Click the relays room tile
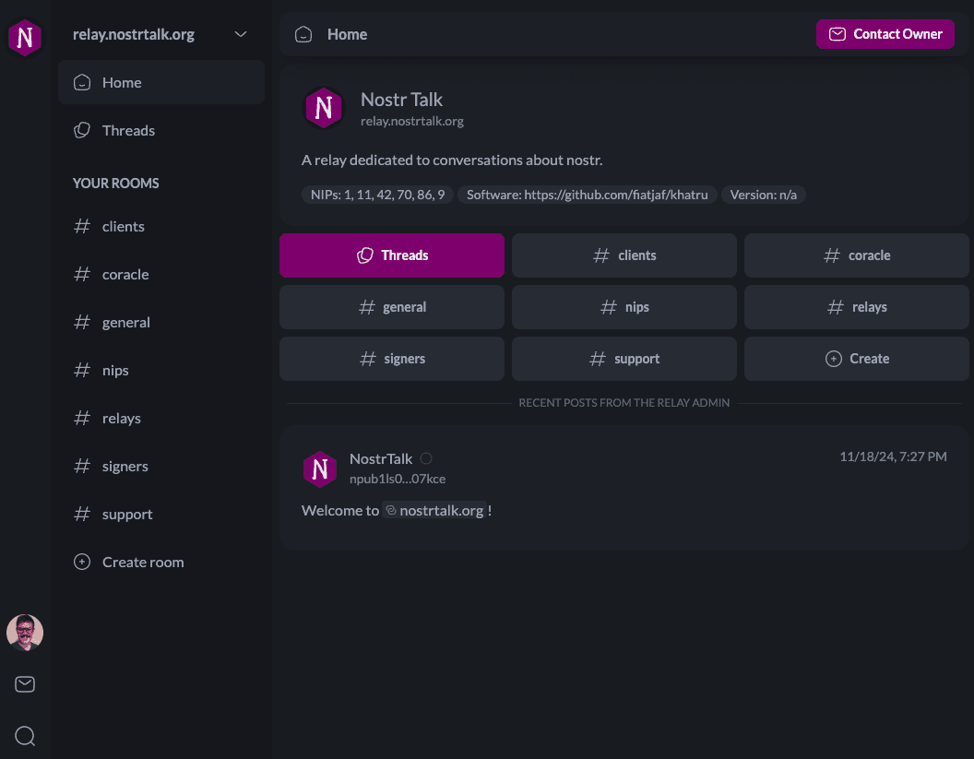Screen dimensions: 974x759 [857, 307]
